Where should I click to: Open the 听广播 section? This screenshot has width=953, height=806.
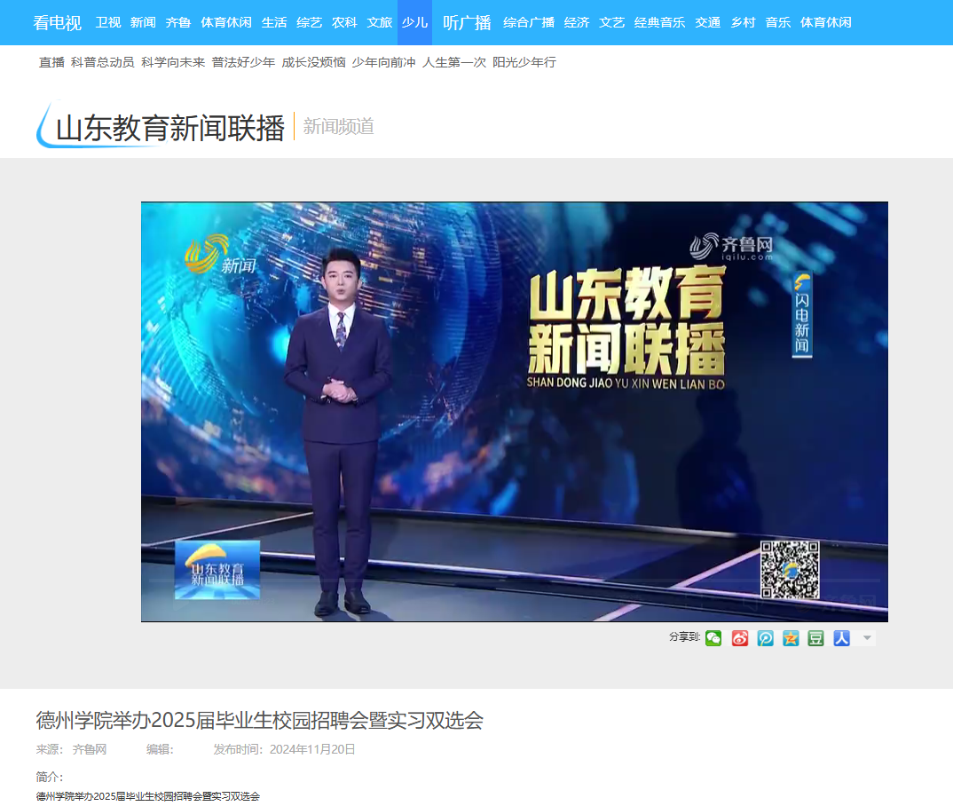pyautogui.click(x=467, y=22)
